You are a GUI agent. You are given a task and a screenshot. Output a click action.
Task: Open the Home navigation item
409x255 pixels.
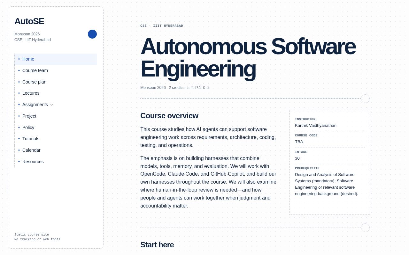56,59
